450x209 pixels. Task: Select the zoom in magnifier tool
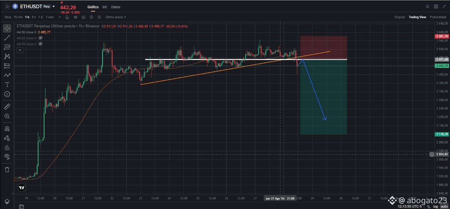click(7, 116)
